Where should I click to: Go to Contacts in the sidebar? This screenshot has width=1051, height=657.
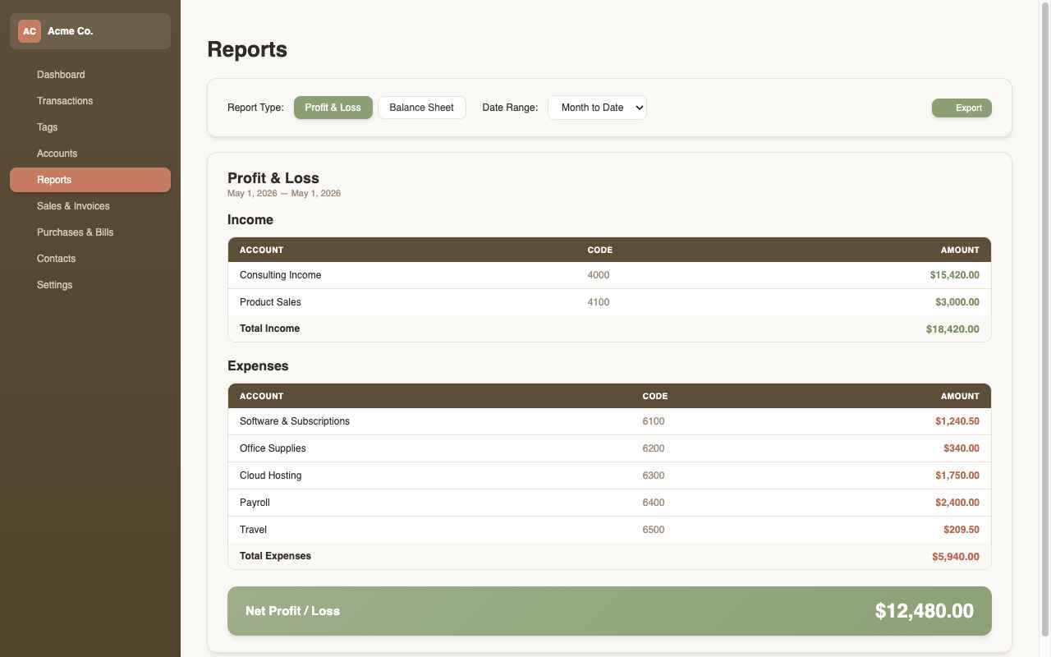coord(90,259)
